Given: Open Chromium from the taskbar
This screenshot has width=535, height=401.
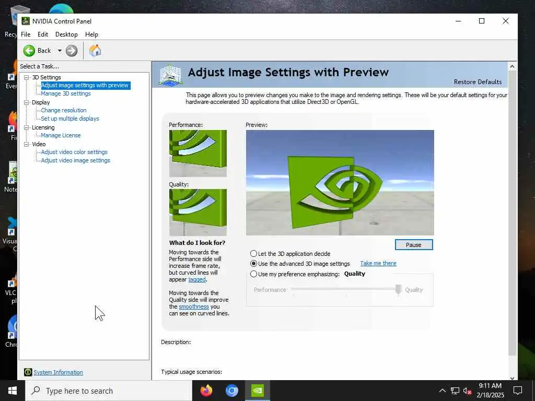Looking at the screenshot, I should [x=231, y=391].
